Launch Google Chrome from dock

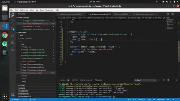point(4,35)
